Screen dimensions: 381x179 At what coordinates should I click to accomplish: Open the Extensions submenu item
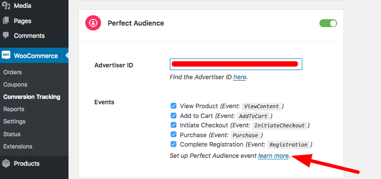pyautogui.click(x=18, y=147)
